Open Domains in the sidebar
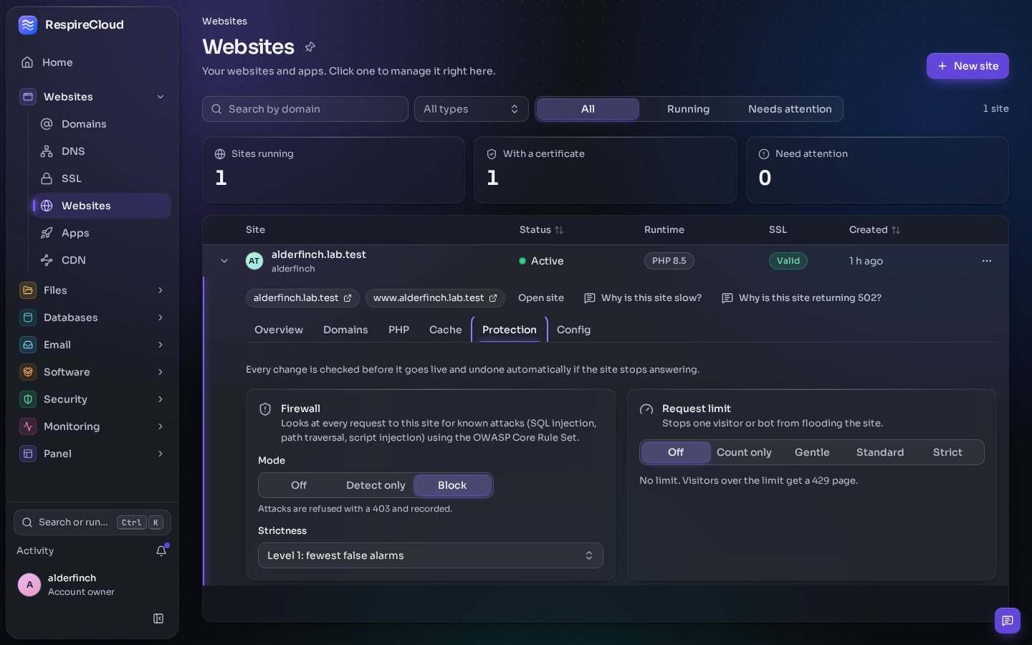Viewport: 1032px width, 645px height. (102, 124)
